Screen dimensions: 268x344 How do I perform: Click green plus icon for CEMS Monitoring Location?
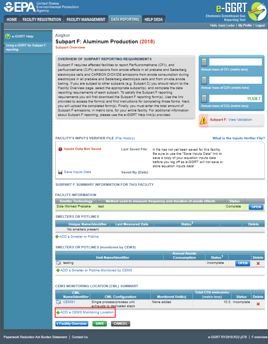(58, 312)
